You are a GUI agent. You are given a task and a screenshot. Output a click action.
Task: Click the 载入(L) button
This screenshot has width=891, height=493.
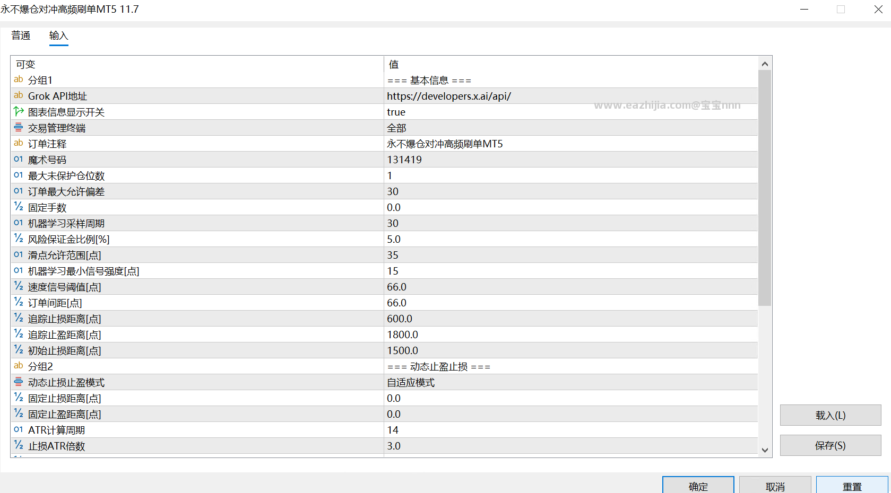[x=831, y=415]
